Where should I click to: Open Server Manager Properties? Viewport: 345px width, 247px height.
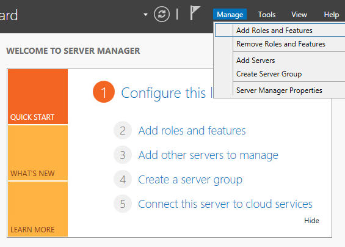[x=280, y=90]
